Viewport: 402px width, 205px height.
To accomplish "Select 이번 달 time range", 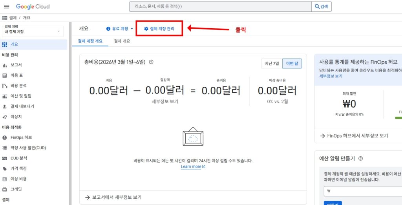I will tap(292, 64).
